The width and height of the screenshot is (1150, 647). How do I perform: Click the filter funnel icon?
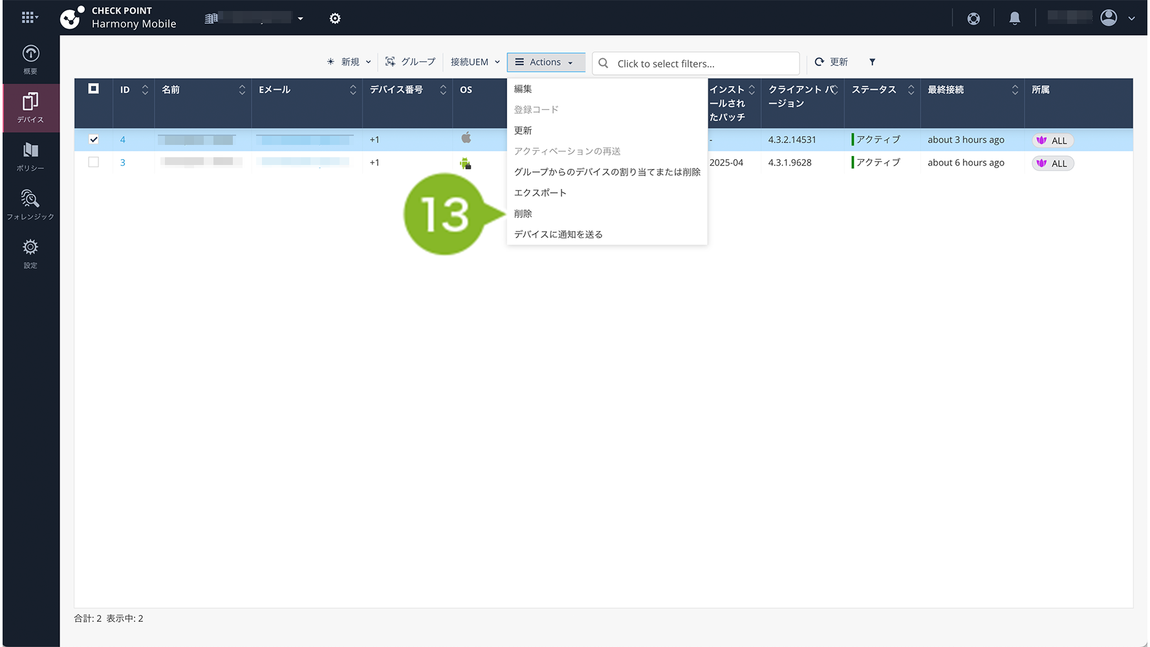[x=872, y=62]
